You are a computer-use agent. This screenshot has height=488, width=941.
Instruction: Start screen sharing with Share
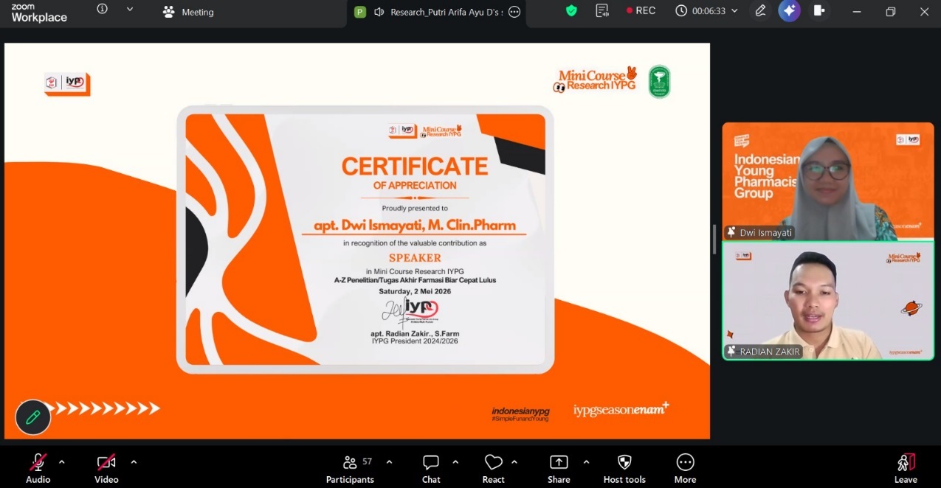point(559,469)
